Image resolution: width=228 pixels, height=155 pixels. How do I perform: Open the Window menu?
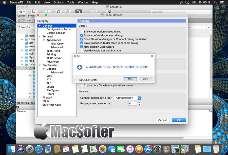click(83, 2)
